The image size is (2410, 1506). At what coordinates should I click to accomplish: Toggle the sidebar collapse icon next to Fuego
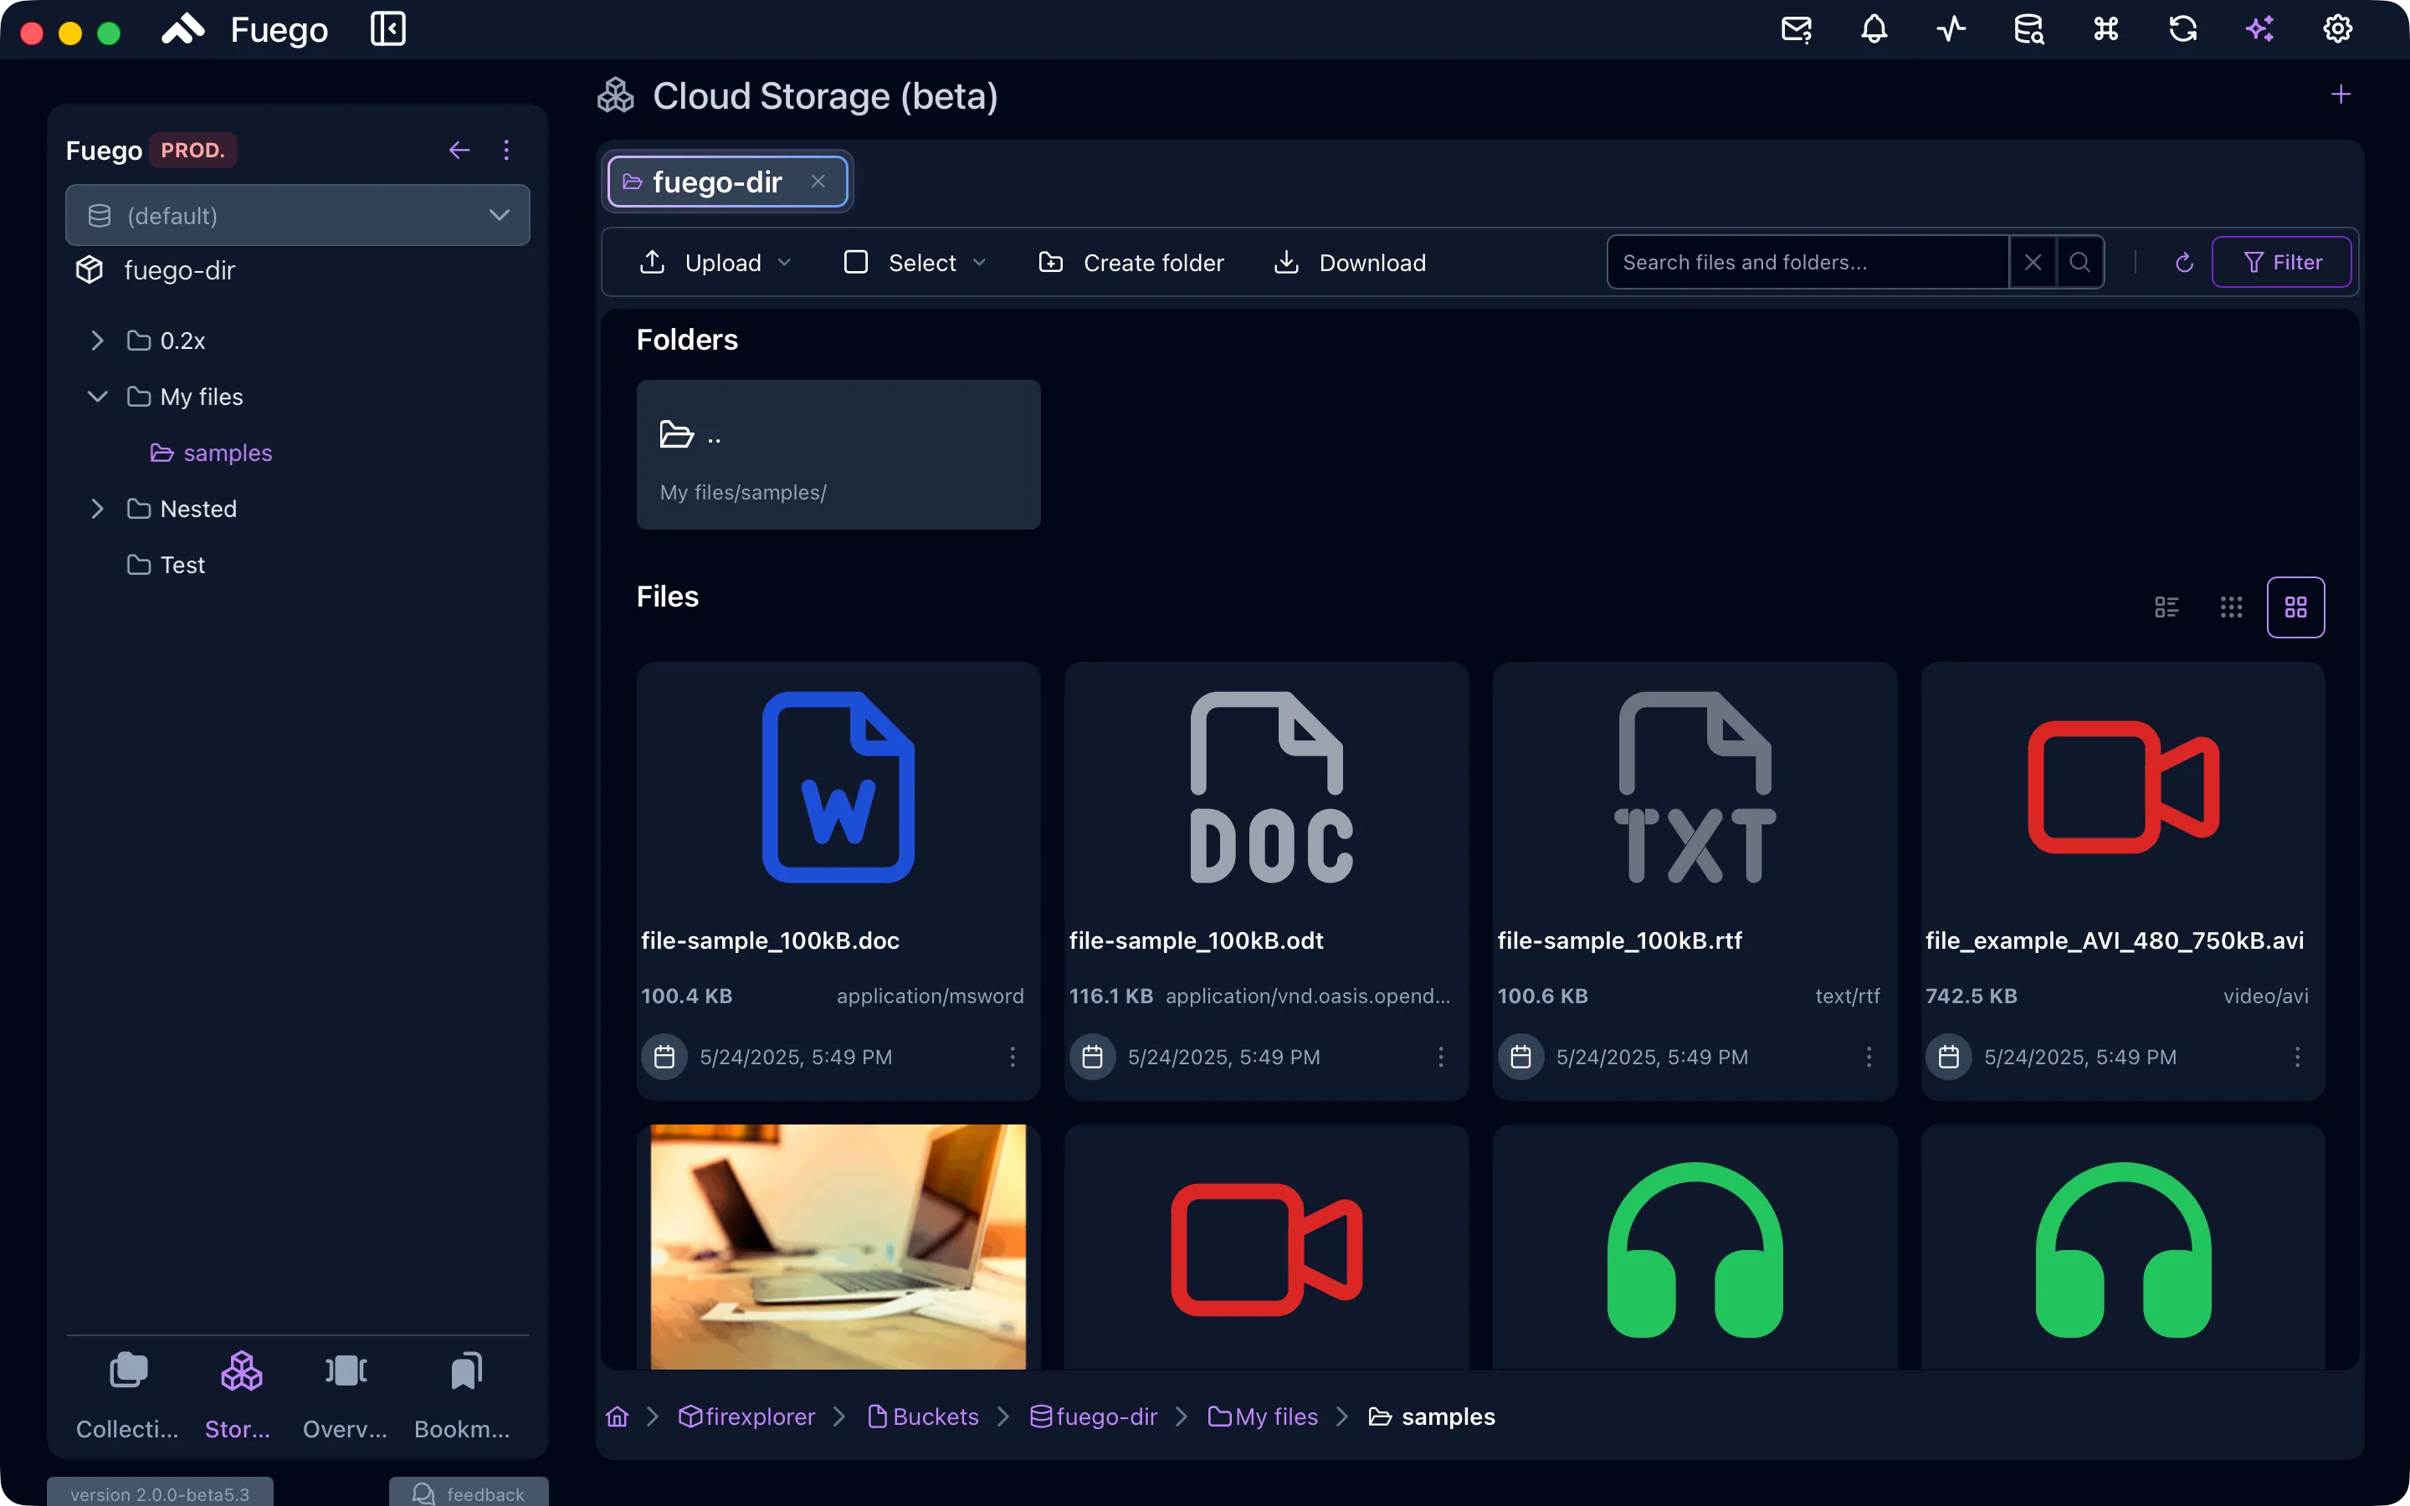click(387, 29)
